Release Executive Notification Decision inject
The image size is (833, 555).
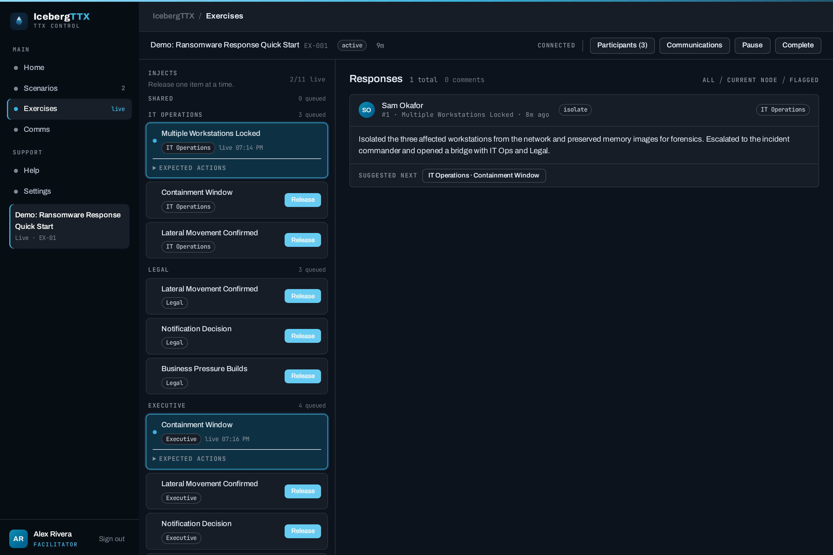(303, 531)
